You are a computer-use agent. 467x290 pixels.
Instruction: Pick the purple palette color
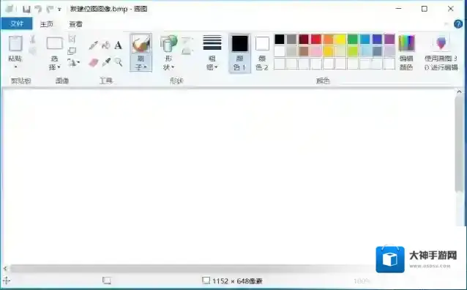click(389, 39)
